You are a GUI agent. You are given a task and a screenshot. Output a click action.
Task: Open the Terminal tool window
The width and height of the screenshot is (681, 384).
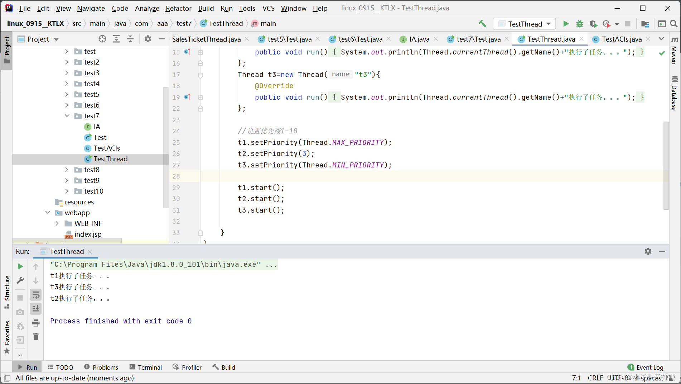point(145,367)
